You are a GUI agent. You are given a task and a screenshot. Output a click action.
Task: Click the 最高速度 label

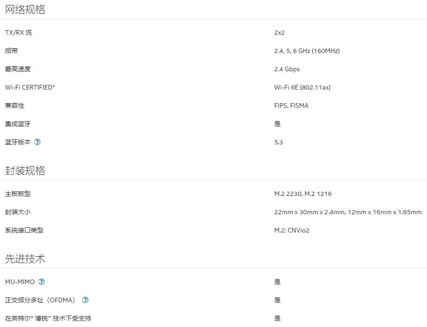(x=18, y=69)
